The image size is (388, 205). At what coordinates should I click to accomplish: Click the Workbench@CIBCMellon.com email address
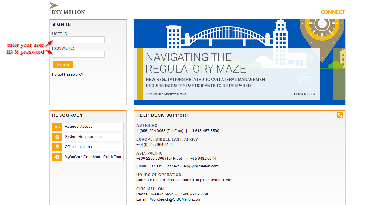tap(176, 199)
